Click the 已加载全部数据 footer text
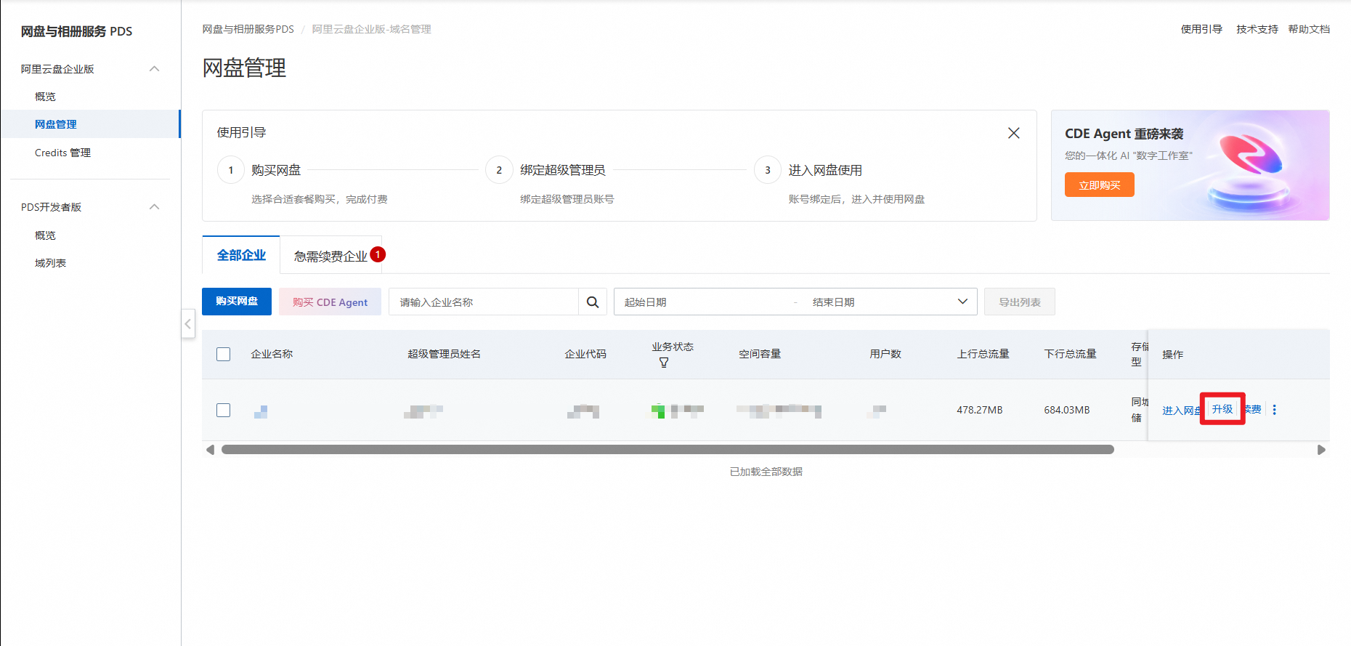Image resolution: width=1351 pixels, height=646 pixels. pyautogui.click(x=766, y=472)
